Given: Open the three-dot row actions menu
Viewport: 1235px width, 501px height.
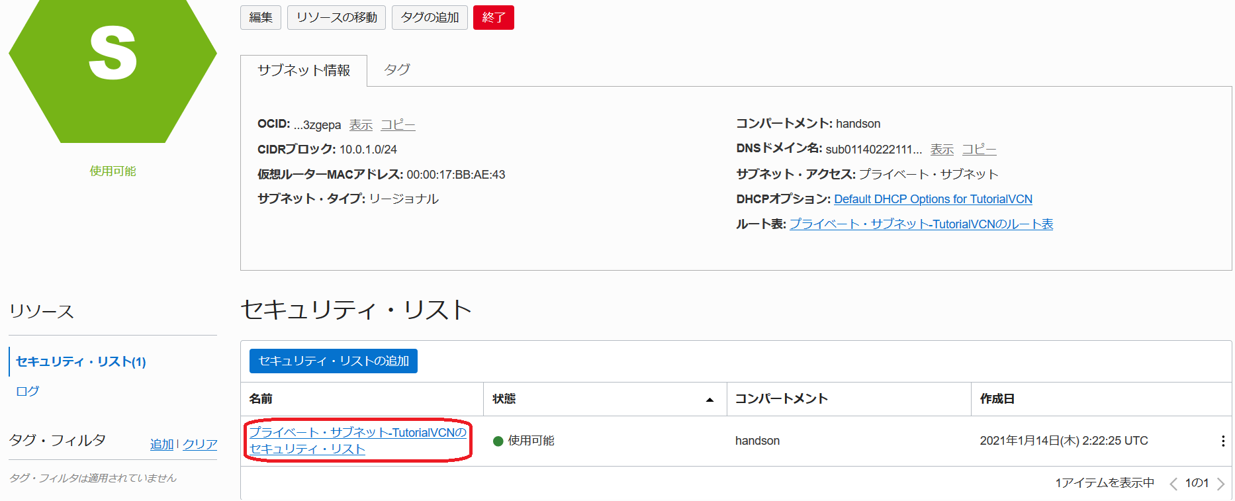Looking at the screenshot, I should [1222, 441].
